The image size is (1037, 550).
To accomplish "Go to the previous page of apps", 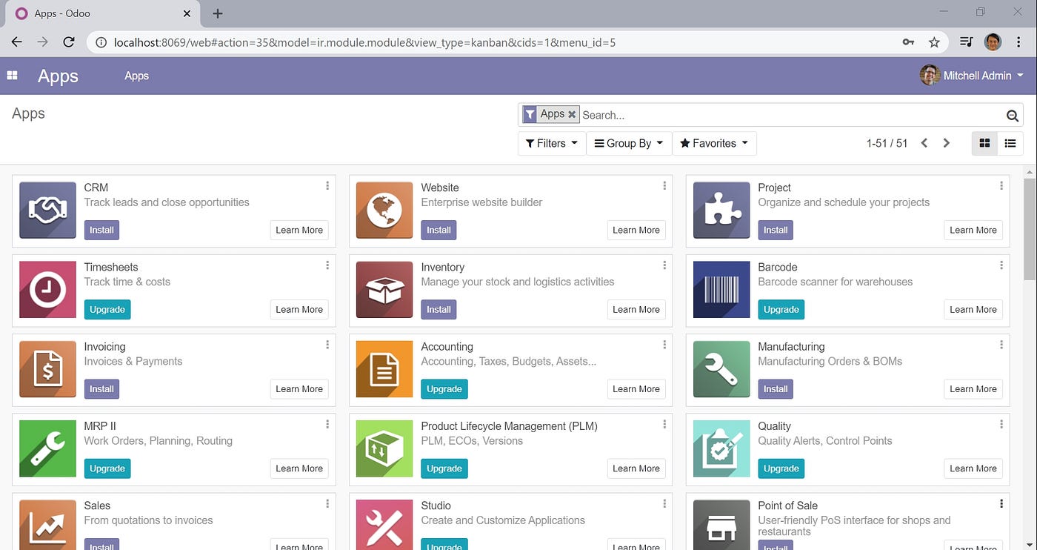I will (x=924, y=143).
